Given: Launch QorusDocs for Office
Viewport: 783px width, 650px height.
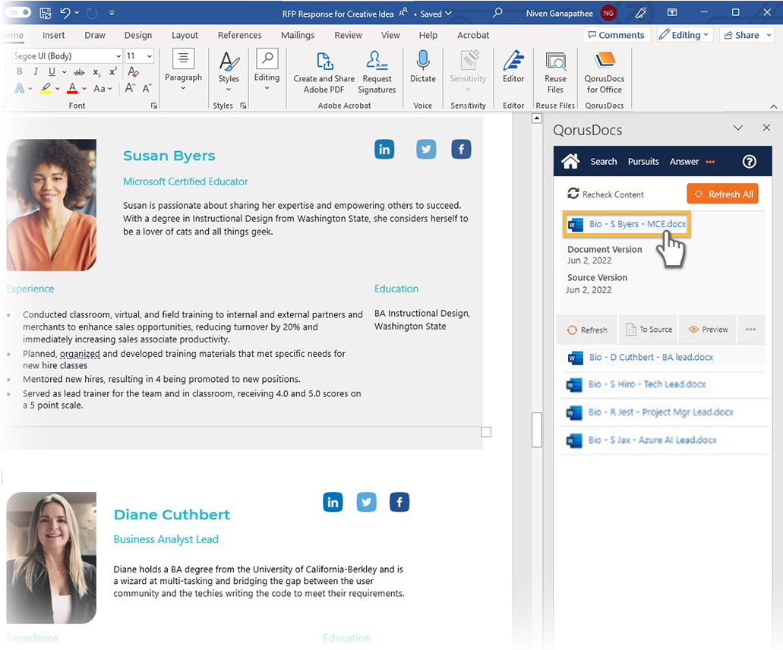Looking at the screenshot, I should pyautogui.click(x=605, y=73).
